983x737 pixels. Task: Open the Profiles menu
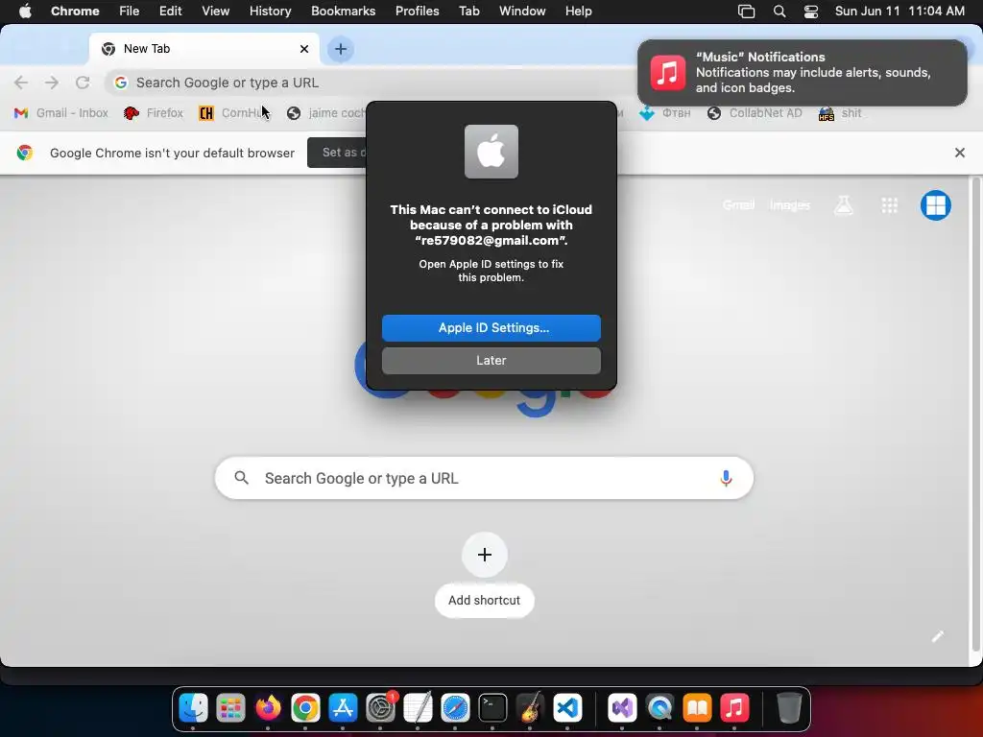coord(417,12)
